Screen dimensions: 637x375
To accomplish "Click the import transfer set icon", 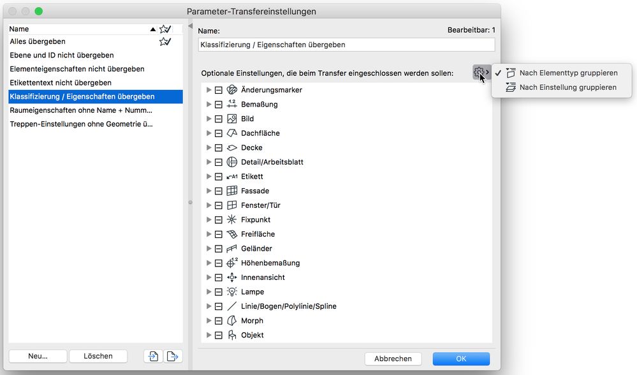I will point(152,356).
